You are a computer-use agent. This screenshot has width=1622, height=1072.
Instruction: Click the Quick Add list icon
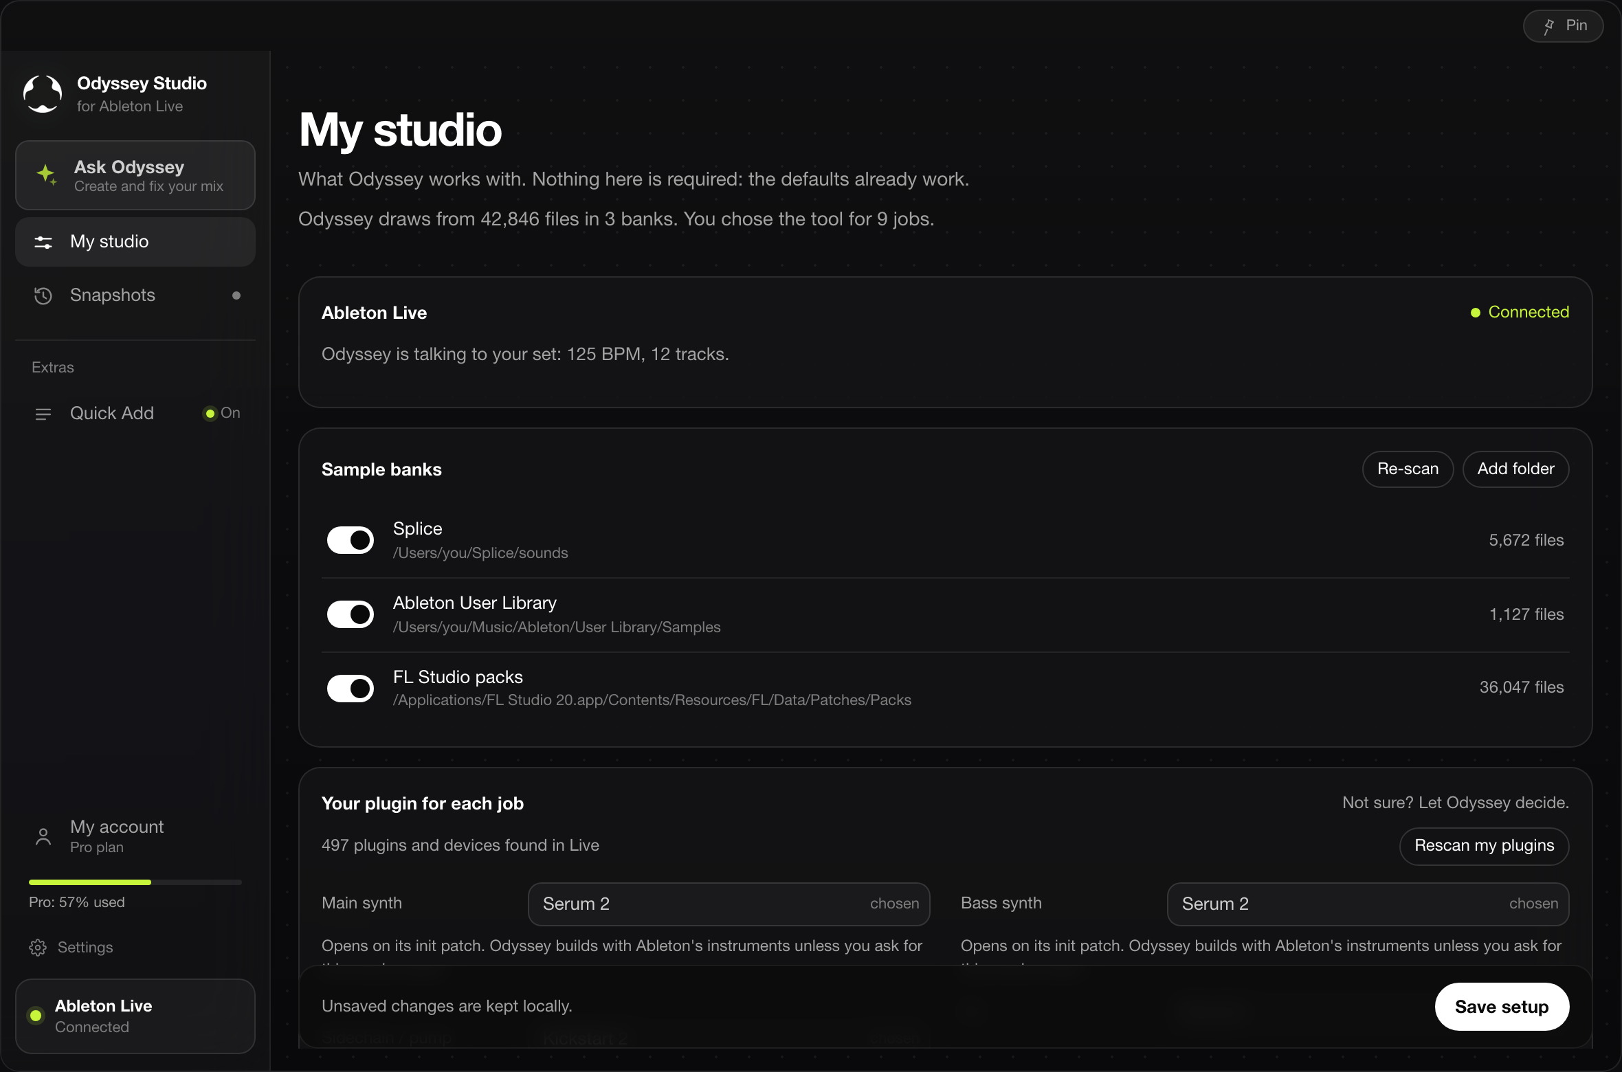[x=43, y=414]
